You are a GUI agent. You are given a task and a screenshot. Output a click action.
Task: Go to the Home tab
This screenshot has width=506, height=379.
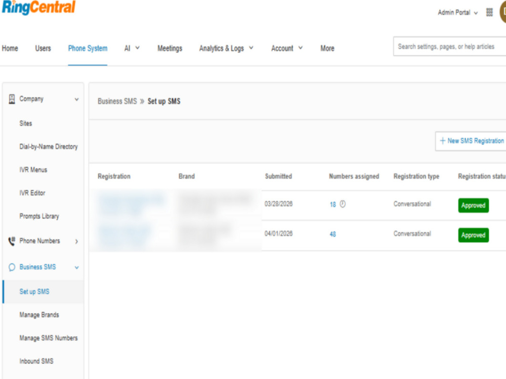(10, 49)
